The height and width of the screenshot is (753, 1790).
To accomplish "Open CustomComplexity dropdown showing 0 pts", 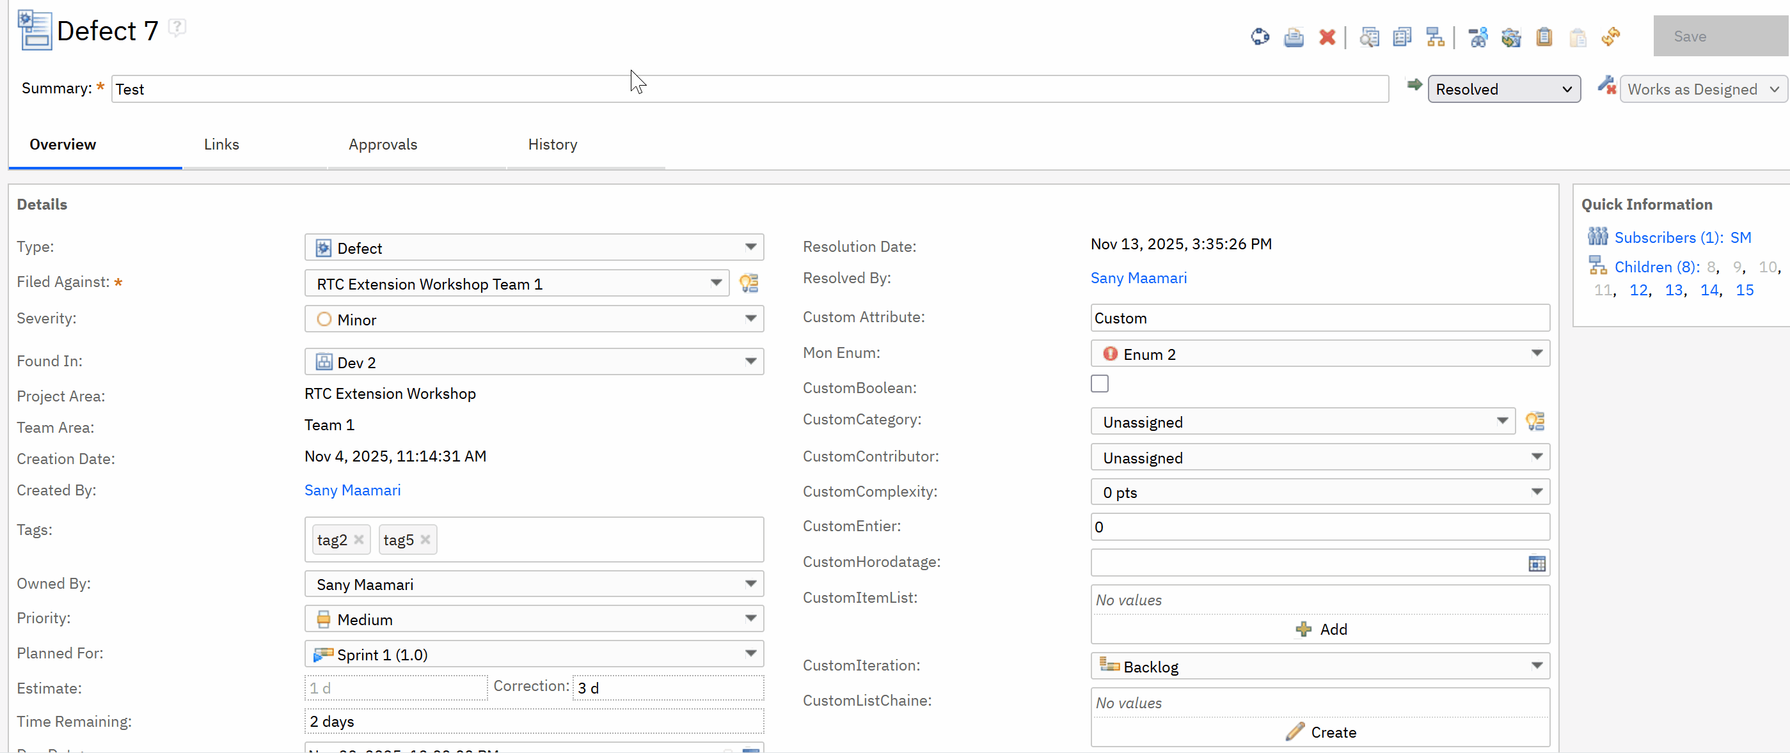I will click(1320, 492).
